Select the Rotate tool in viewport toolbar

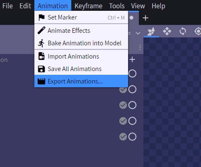(x=183, y=31)
